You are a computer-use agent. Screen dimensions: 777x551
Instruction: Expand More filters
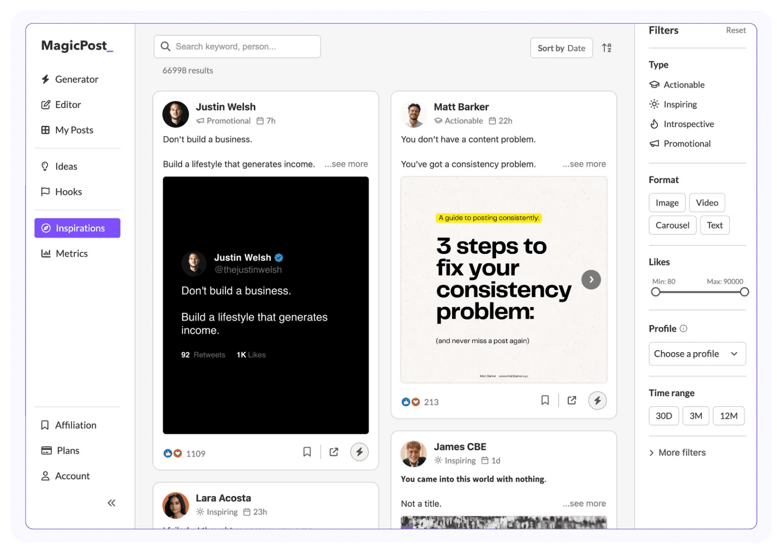pos(677,453)
